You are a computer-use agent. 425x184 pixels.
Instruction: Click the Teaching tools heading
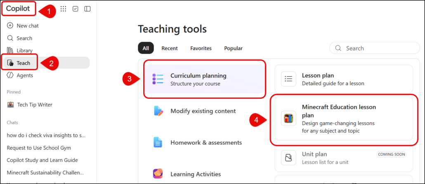(x=172, y=29)
